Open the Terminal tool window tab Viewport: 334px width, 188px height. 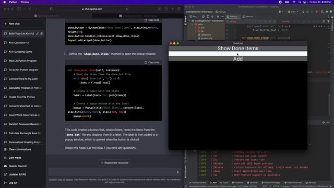252,183
